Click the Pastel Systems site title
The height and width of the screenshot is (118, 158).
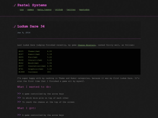click(x=32, y=5)
